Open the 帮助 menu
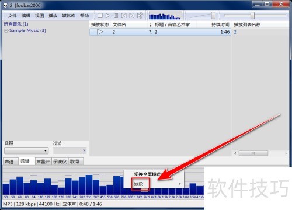Screen dimensions: 292x210 point(85,16)
